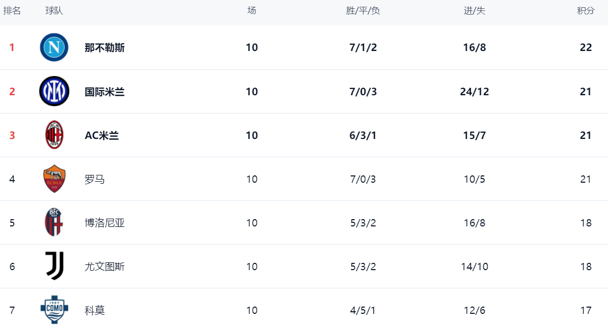Click the 尤文图斯 team name
The image size is (608, 330).
point(105,266)
